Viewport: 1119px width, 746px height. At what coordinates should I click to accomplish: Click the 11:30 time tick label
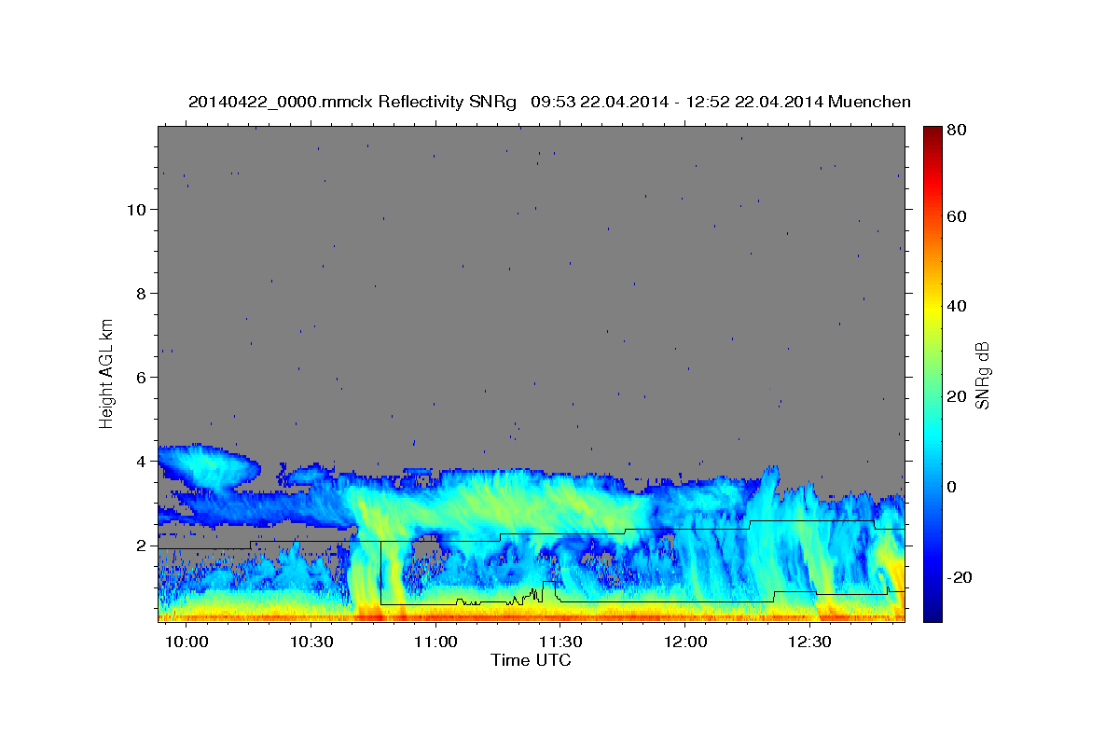[560, 642]
